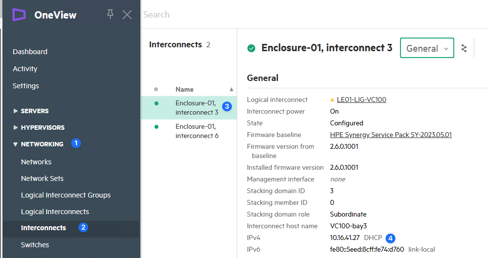Image resolution: width=488 pixels, height=258 pixels.
Task: Close the navigation menu panel
Action: click(127, 15)
